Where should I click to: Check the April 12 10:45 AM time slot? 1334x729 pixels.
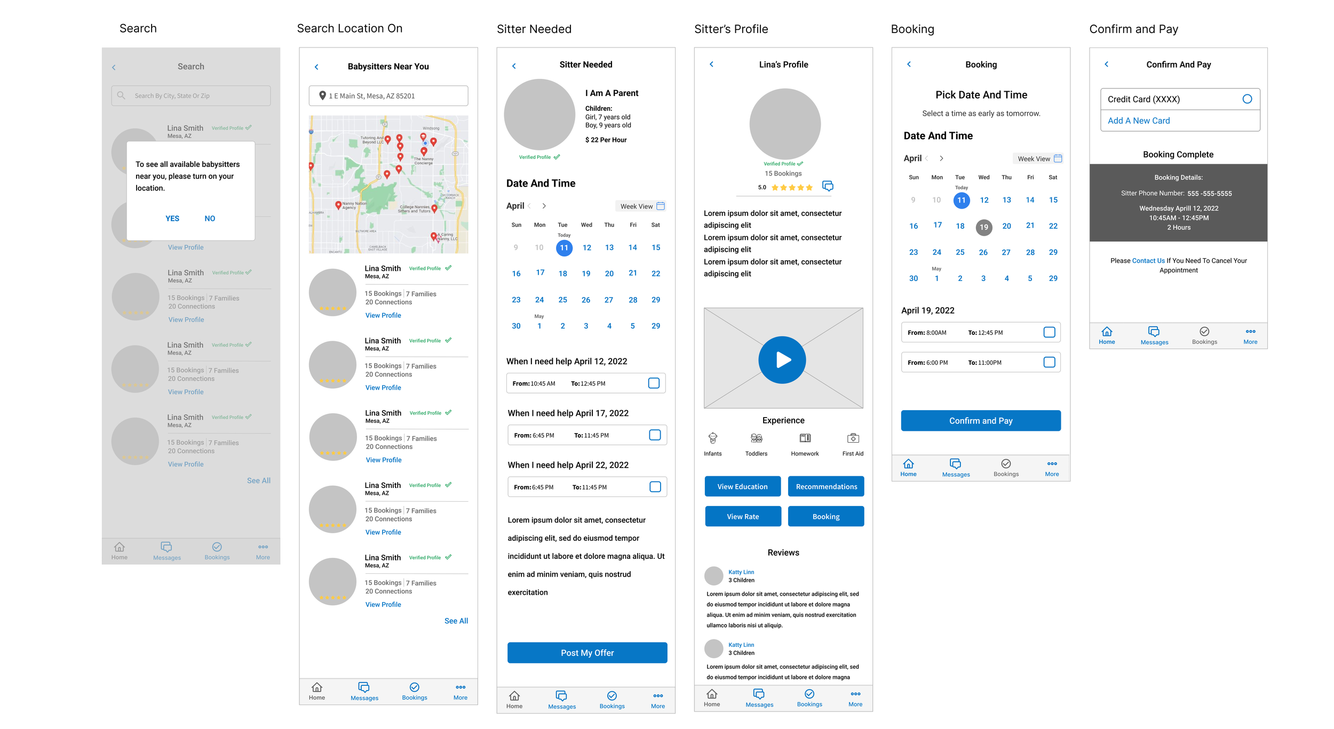click(653, 383)
